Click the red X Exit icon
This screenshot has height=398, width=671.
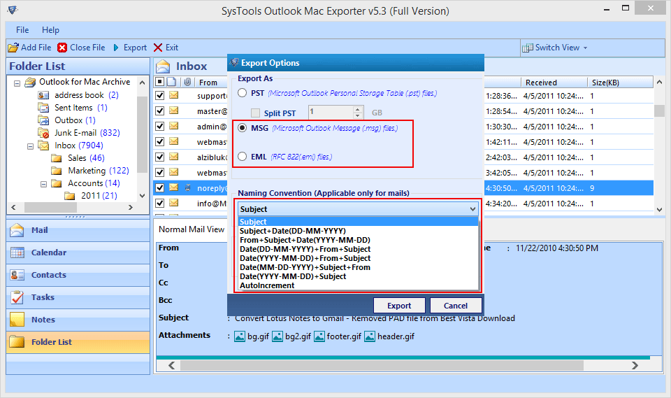(x=158, y=48)
